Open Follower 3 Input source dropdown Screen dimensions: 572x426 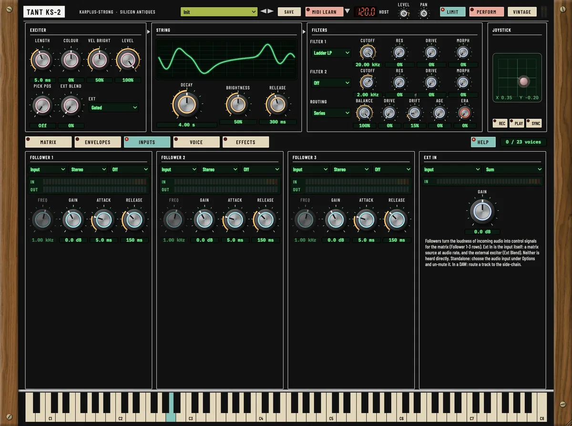point(310,169)
